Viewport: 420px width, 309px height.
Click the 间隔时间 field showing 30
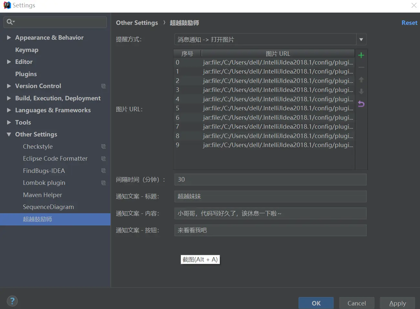270,180
